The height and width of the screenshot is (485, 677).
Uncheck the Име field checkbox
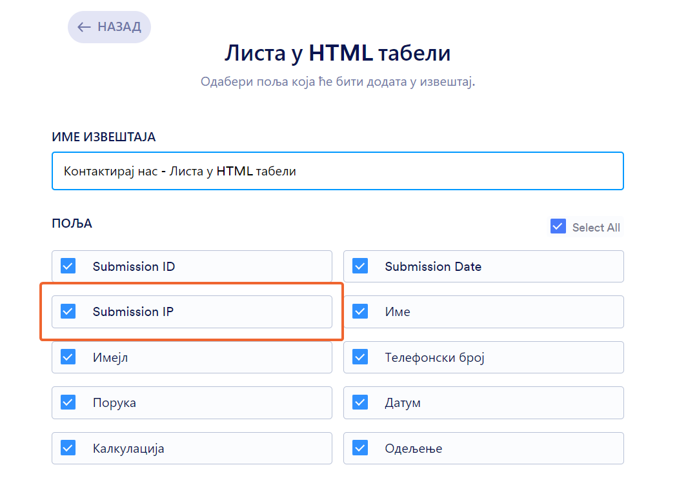(x=360, y=312)
